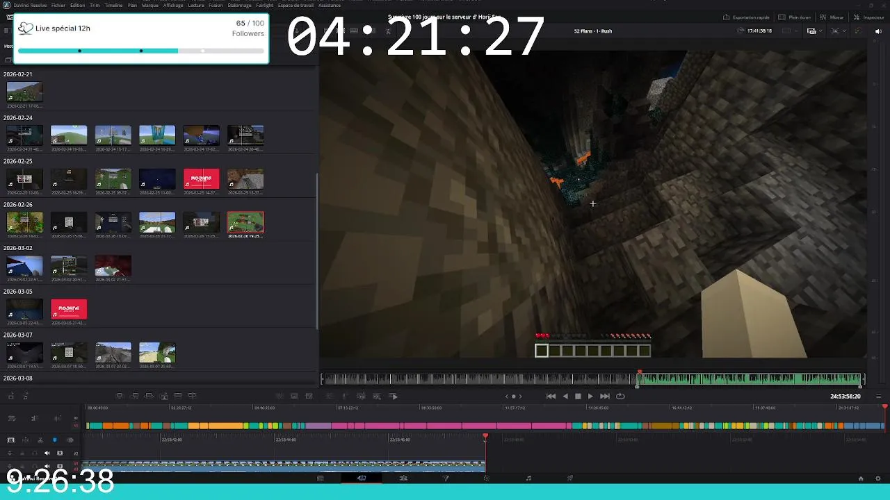The image size is (890, 500).
Task: Play the timeline in reverse
Action: [x=565, y=396]
